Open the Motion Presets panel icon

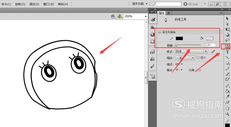[x=153, y=66]
